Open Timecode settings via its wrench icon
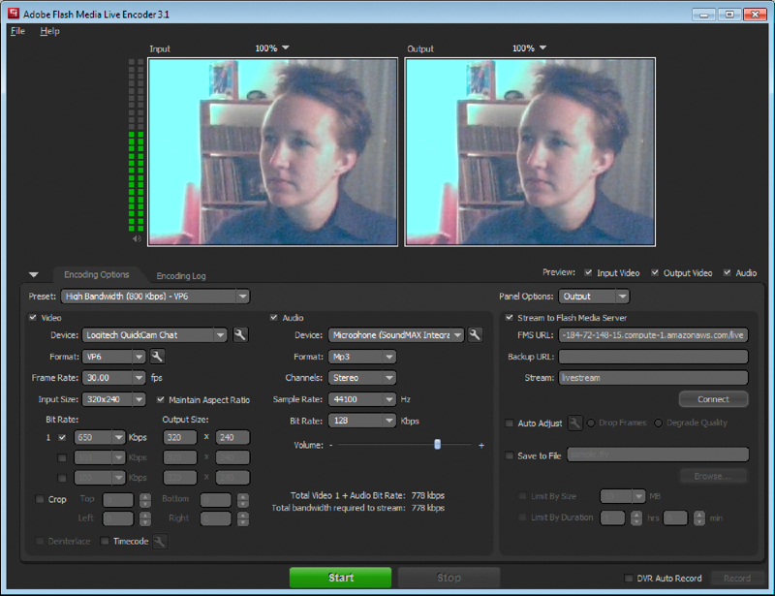 click(x=159, y=543)
